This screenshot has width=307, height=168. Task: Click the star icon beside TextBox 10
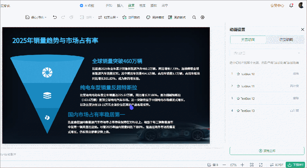238,74
